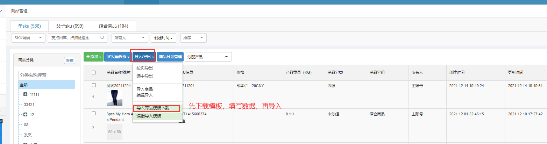Screen dimensions: 547x144
Task: Click the 分类名称搜索 category search field
Action: pyautogui.click(x=47, y=75)
